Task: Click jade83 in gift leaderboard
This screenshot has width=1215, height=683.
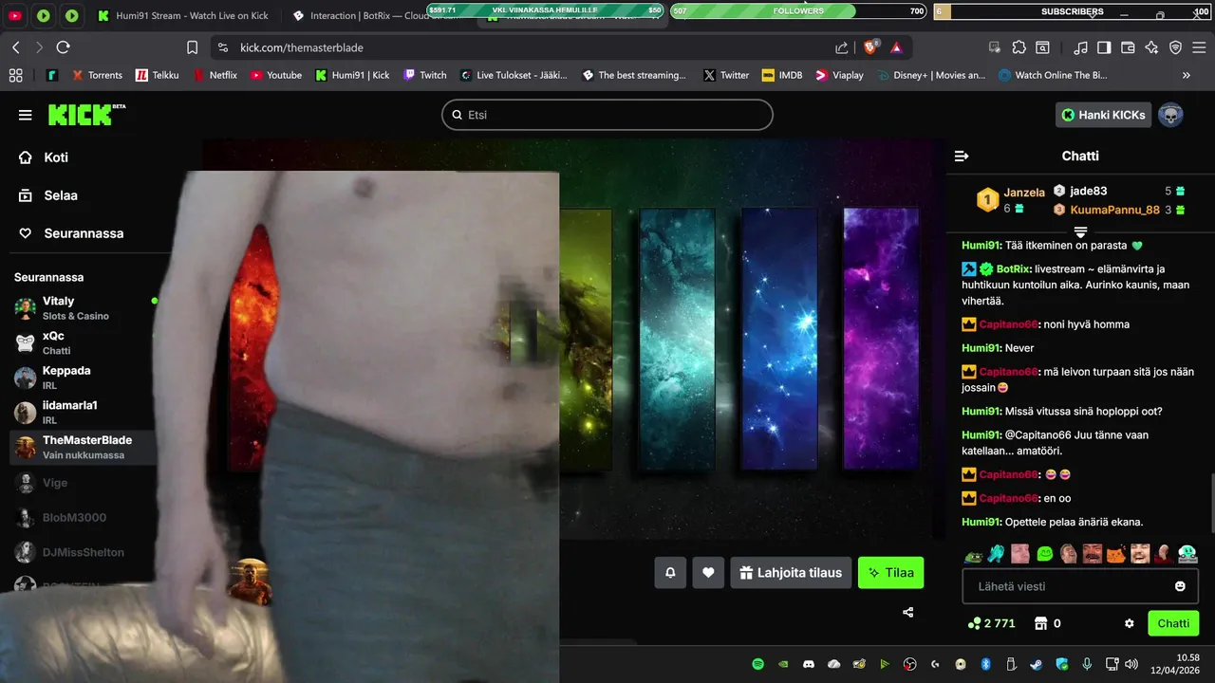Action: click(1088, 191)
